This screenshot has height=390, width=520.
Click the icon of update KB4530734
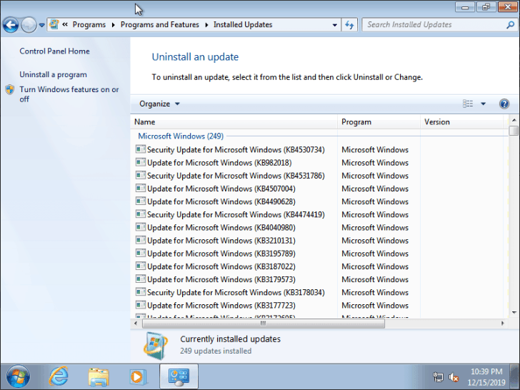(x=141, y=149)
